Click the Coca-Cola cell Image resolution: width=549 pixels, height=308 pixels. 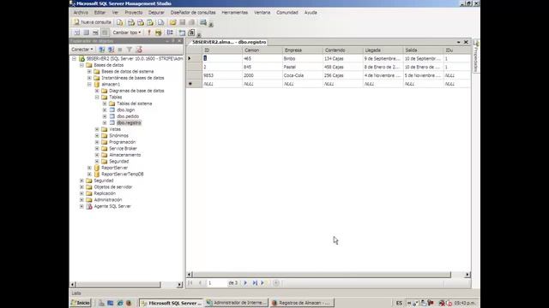[x=303, y=75]
